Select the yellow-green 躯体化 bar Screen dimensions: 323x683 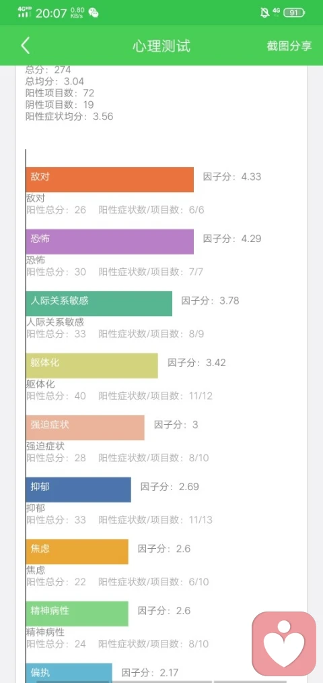(x=92, y=365)
